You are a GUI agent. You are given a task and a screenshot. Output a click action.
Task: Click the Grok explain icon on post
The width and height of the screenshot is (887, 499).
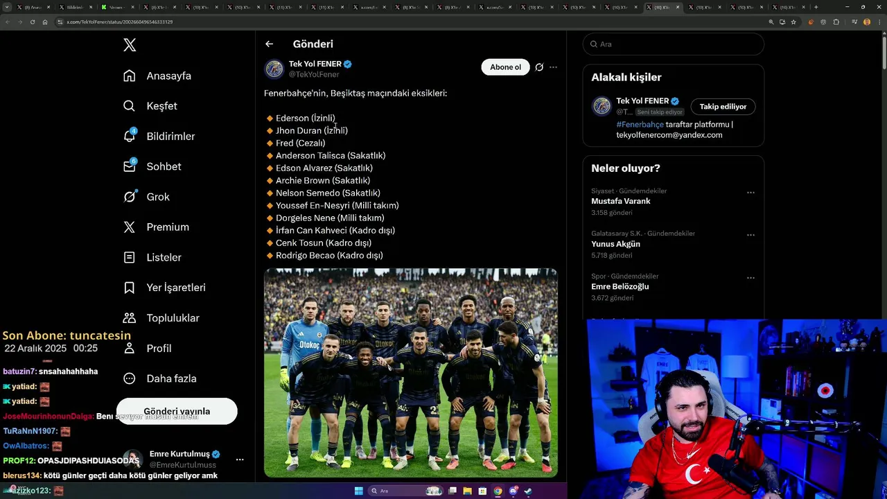coord(539,67)
